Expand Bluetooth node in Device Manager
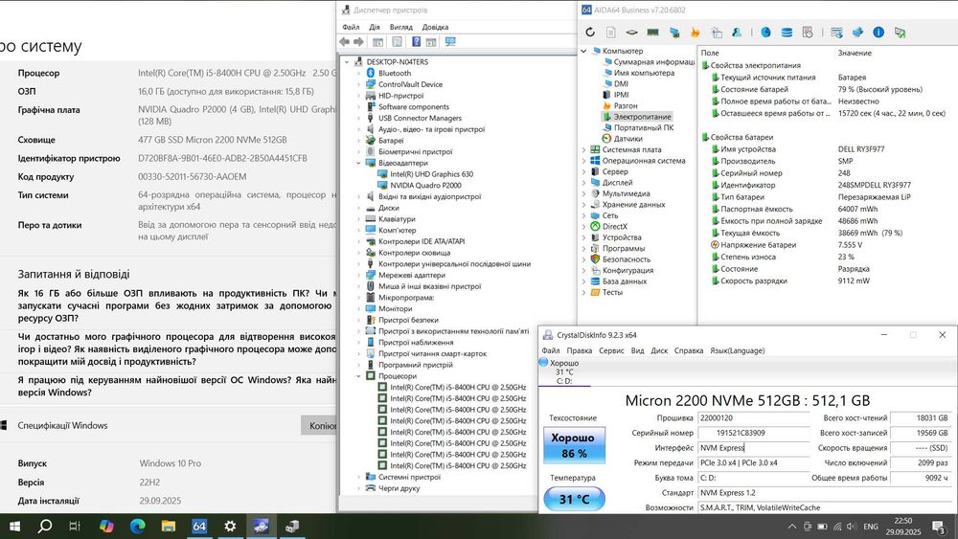 [358, 73]
